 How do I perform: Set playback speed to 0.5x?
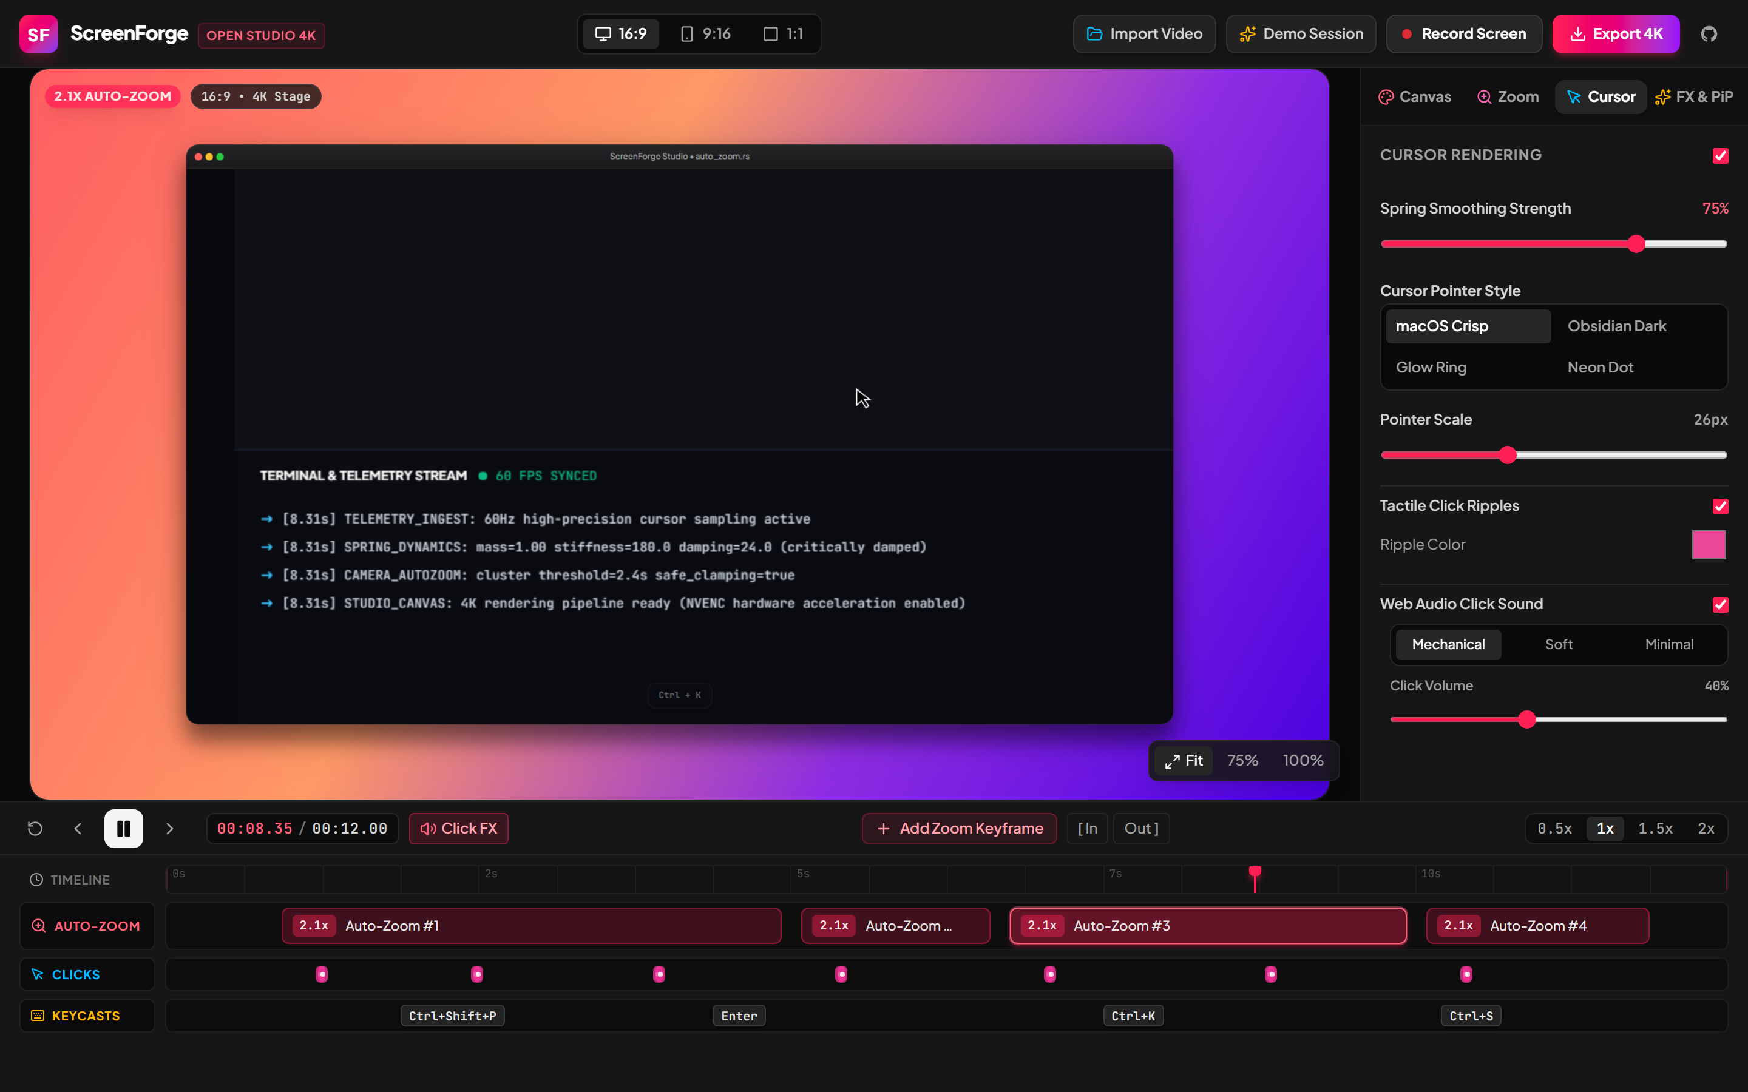click(1554, 828)
